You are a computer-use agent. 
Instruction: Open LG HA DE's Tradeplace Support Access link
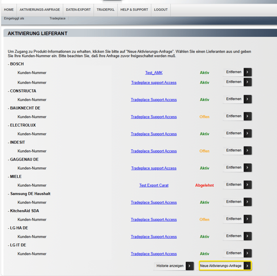(154, 237)
